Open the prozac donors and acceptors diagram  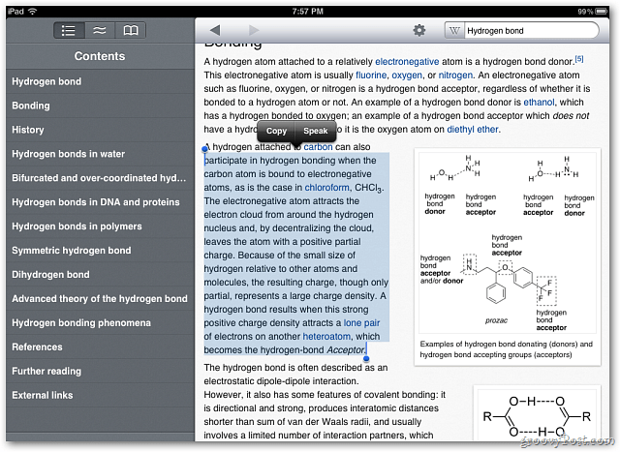508,241
